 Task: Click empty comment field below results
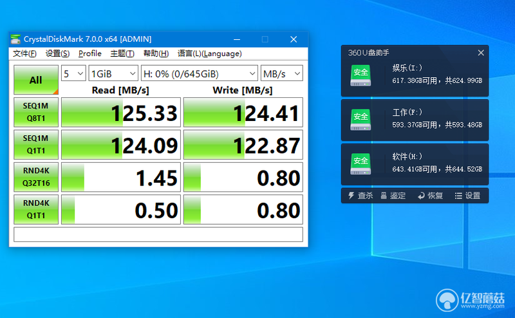pos(158,234)
